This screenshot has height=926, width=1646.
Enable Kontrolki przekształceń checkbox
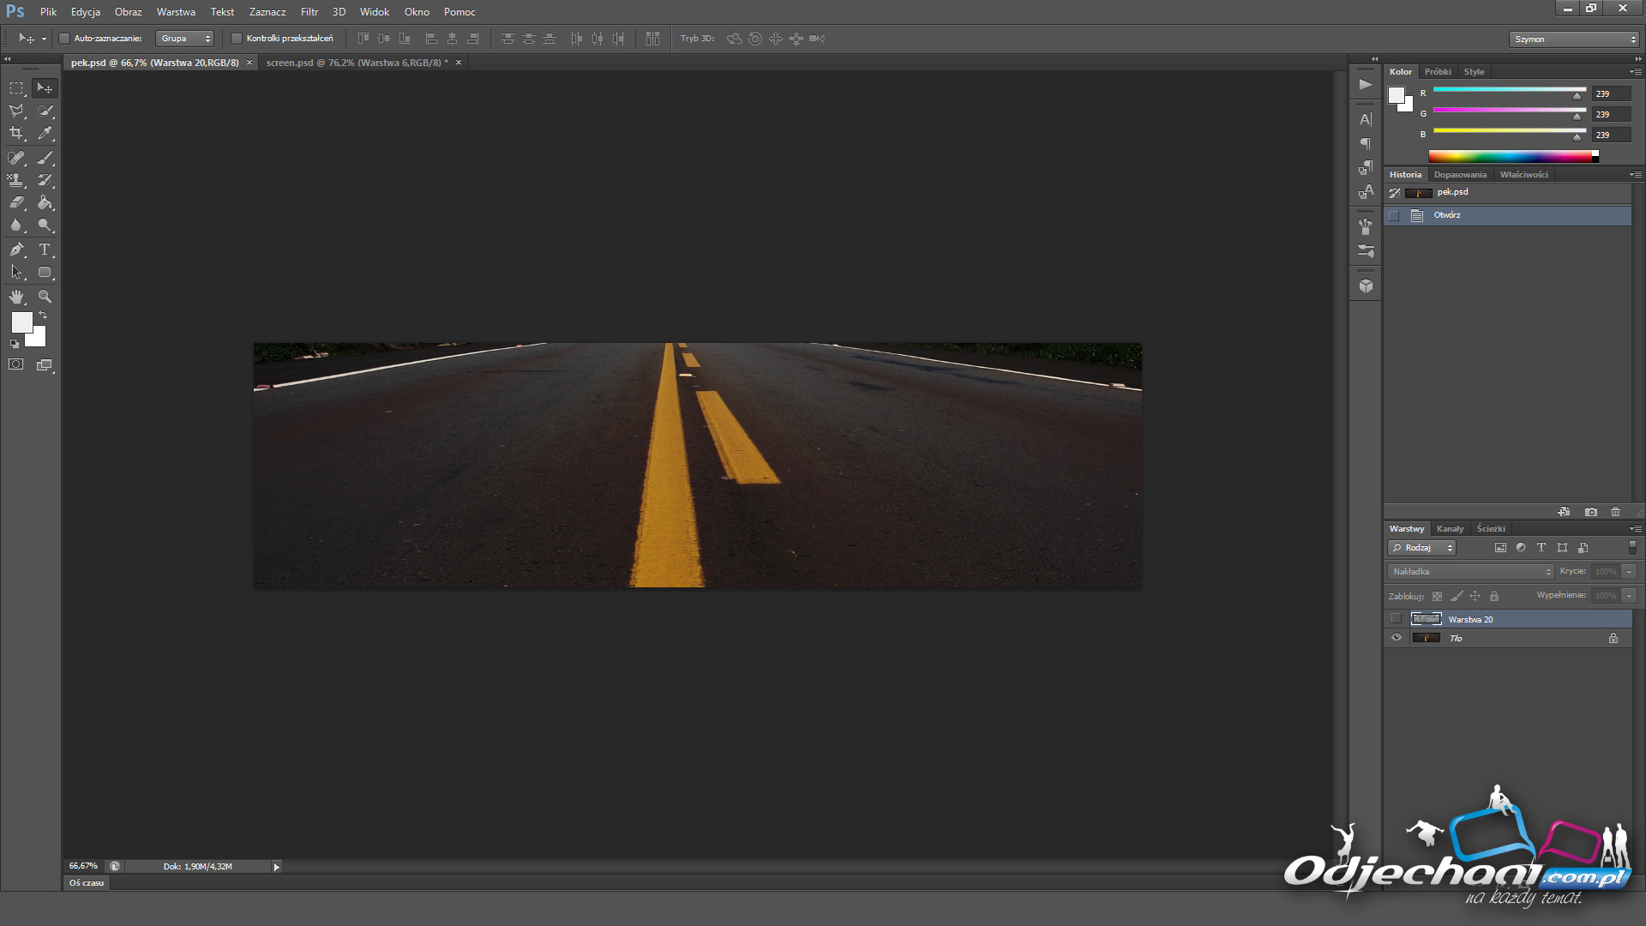click(x=237, y=39)
